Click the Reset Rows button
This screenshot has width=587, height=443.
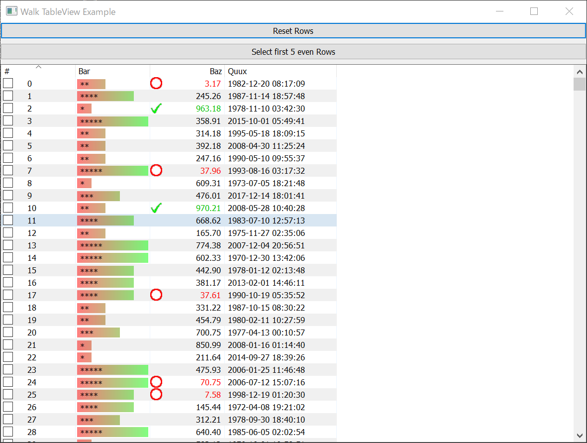pos(293,31)
